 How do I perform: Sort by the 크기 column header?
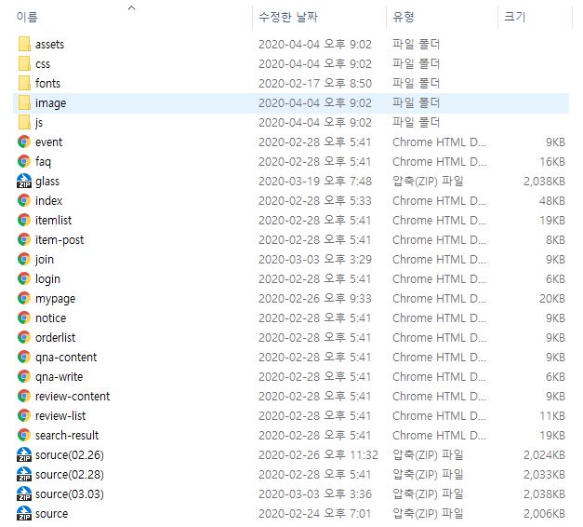click(514, 17)
